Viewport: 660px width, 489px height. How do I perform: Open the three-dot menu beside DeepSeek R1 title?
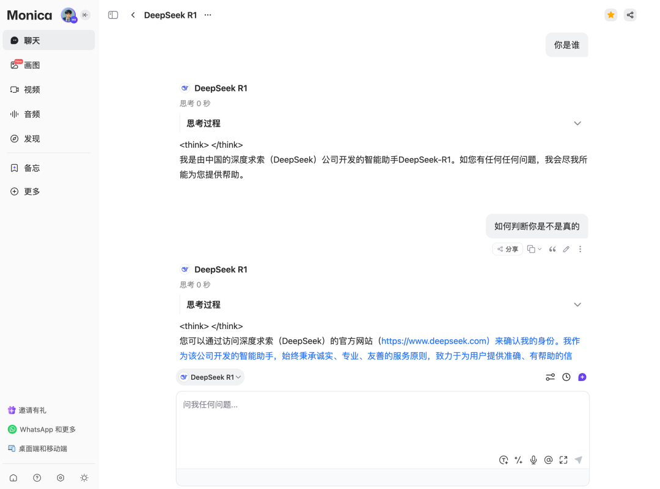(x=208, y=15)
